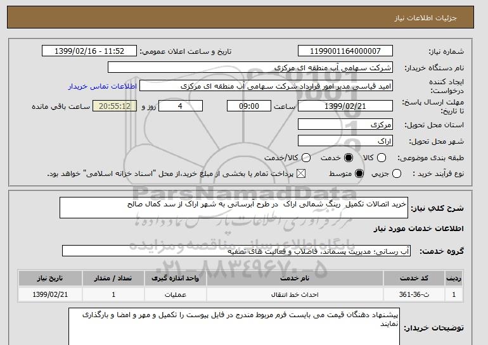Screen dimensions: 488x345
Task: Open the اطلاعات تماس خریدار link
Action: click(x=103, y=86)
